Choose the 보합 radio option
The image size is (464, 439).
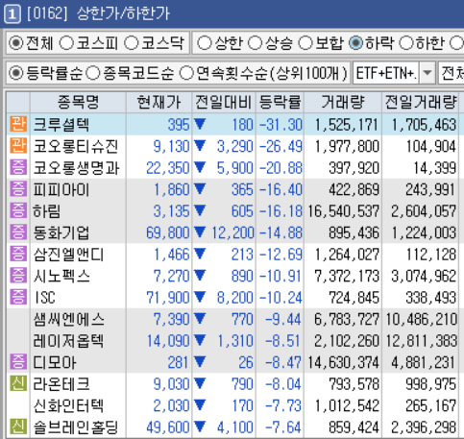[305, 43]
